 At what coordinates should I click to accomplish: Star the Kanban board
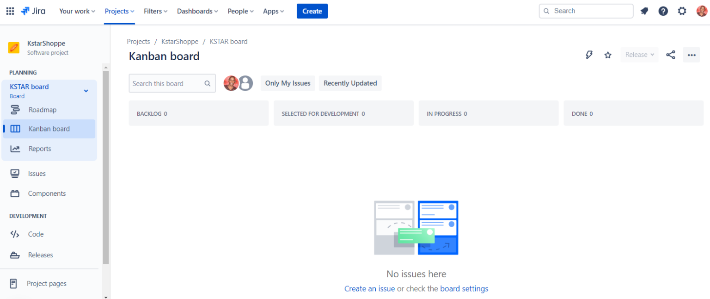click(607, 55)
